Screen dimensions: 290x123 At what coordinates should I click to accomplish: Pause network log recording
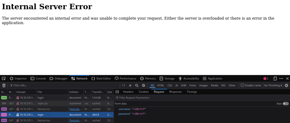(123, 85)
